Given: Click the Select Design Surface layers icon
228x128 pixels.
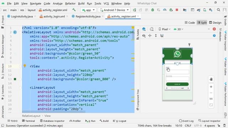Looking at the screenshot, I should [x=144, y=29].
